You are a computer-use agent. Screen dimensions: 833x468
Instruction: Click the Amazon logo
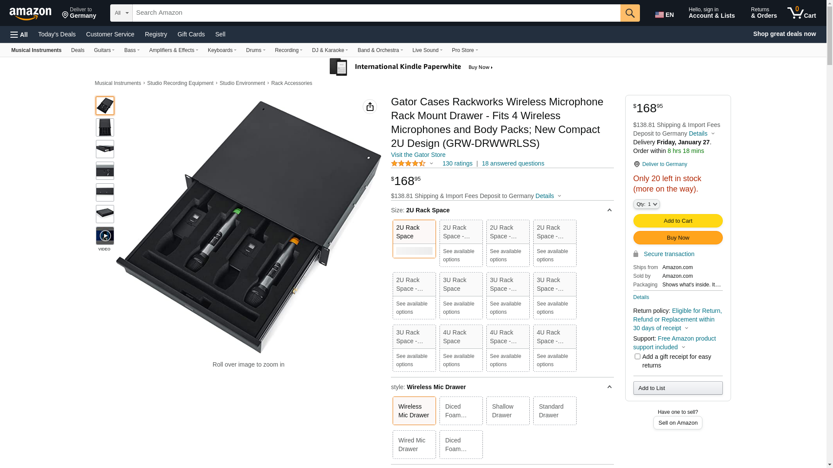30,14
